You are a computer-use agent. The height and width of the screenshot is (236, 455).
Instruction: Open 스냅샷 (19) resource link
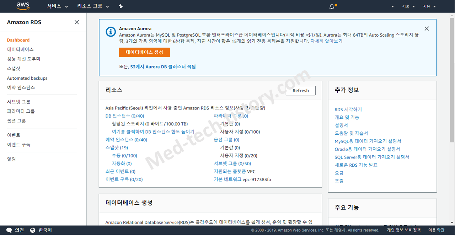pyautogui.click(x=117, y=147)
